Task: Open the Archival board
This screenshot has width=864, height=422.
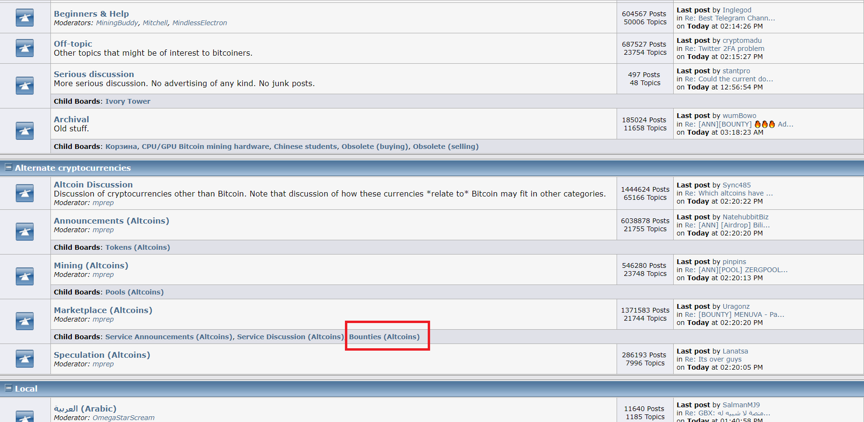Action: tap(71, 119)
